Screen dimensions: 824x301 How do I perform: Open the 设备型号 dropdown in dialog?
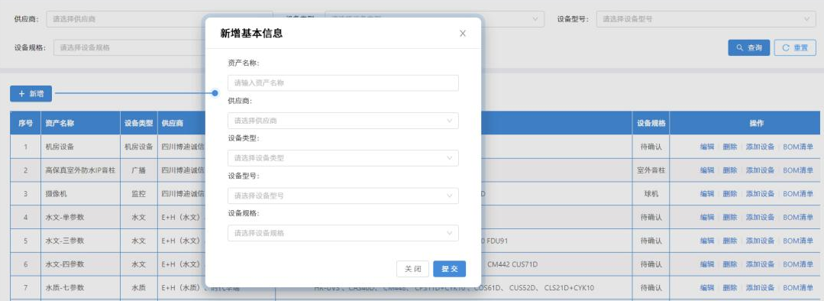pyautogui.click(x=343, y=196)
